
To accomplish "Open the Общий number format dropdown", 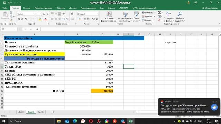I will tap(97, 14).
